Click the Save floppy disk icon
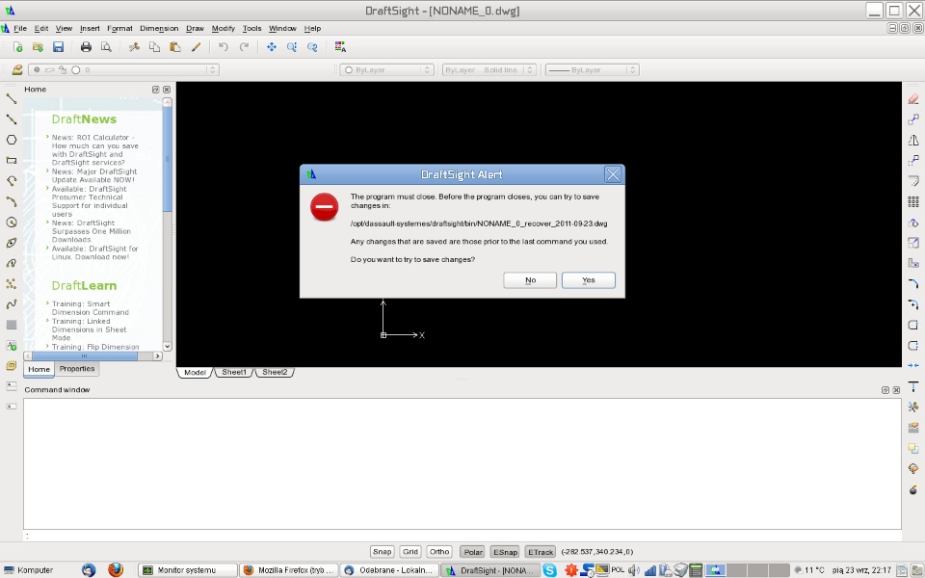 click(x=58, y=47)
